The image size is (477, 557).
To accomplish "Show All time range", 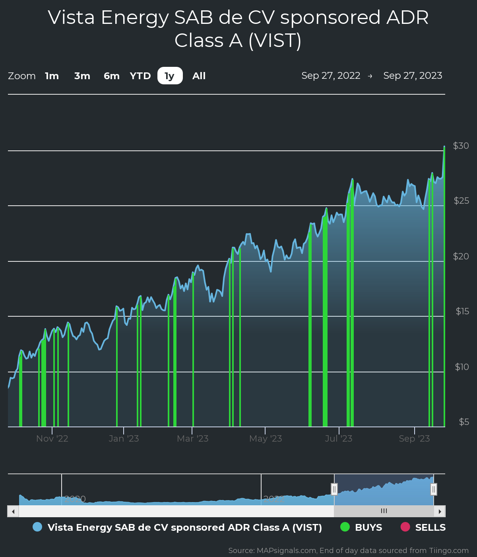I will [x=199, y=76].
